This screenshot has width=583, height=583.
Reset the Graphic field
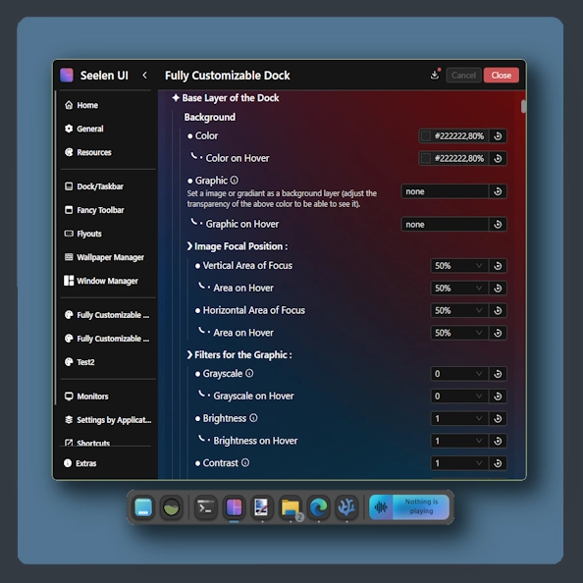coord(498,191)
